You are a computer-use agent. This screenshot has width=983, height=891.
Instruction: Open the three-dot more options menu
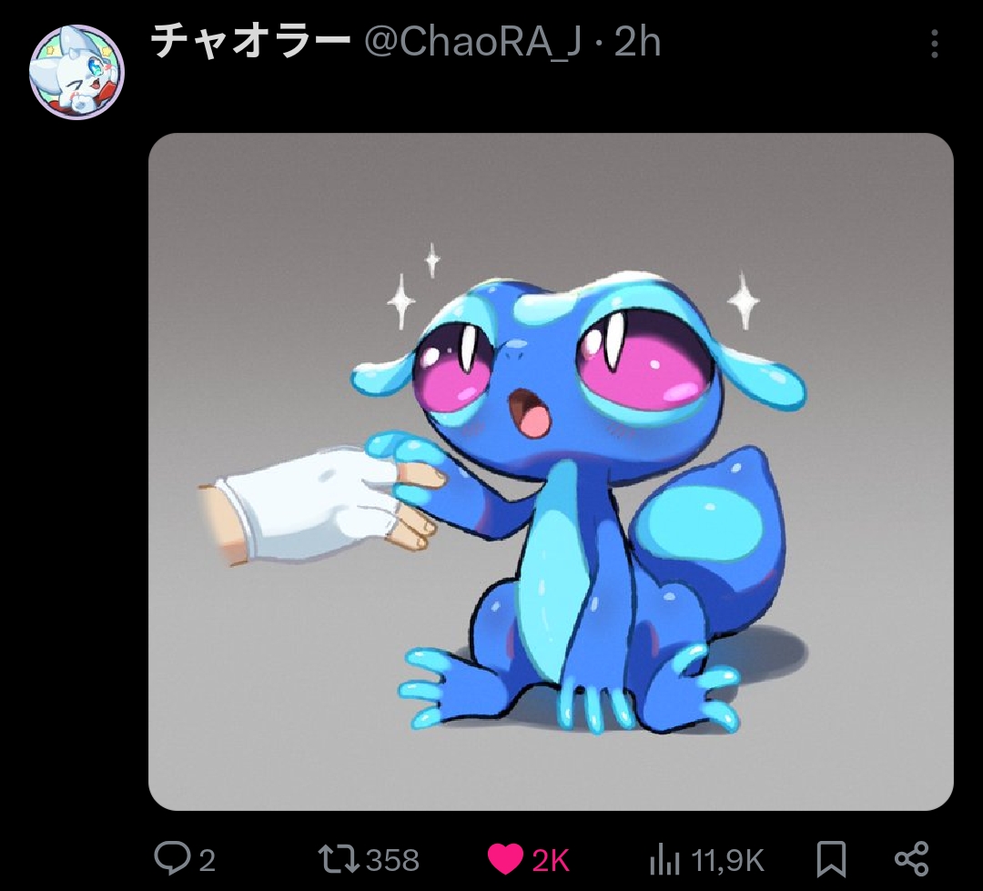tap(934, 44)
